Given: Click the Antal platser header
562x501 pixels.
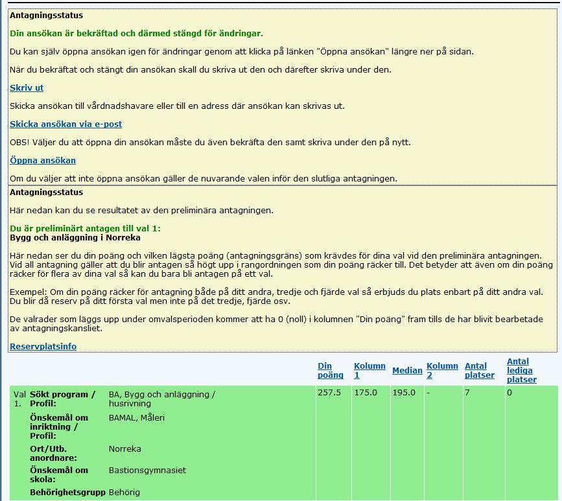Looking at the screenshot, I should pyautogui.click(x=479, y=370).
